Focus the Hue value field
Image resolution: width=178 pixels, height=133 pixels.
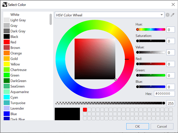pyautogui.click(x=171, y=30)
